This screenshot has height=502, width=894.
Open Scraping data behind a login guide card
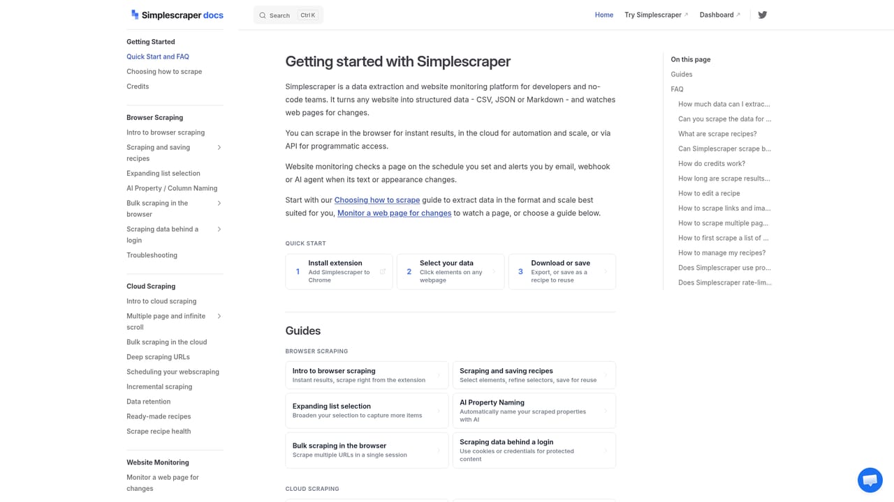[x=534, y=450]
